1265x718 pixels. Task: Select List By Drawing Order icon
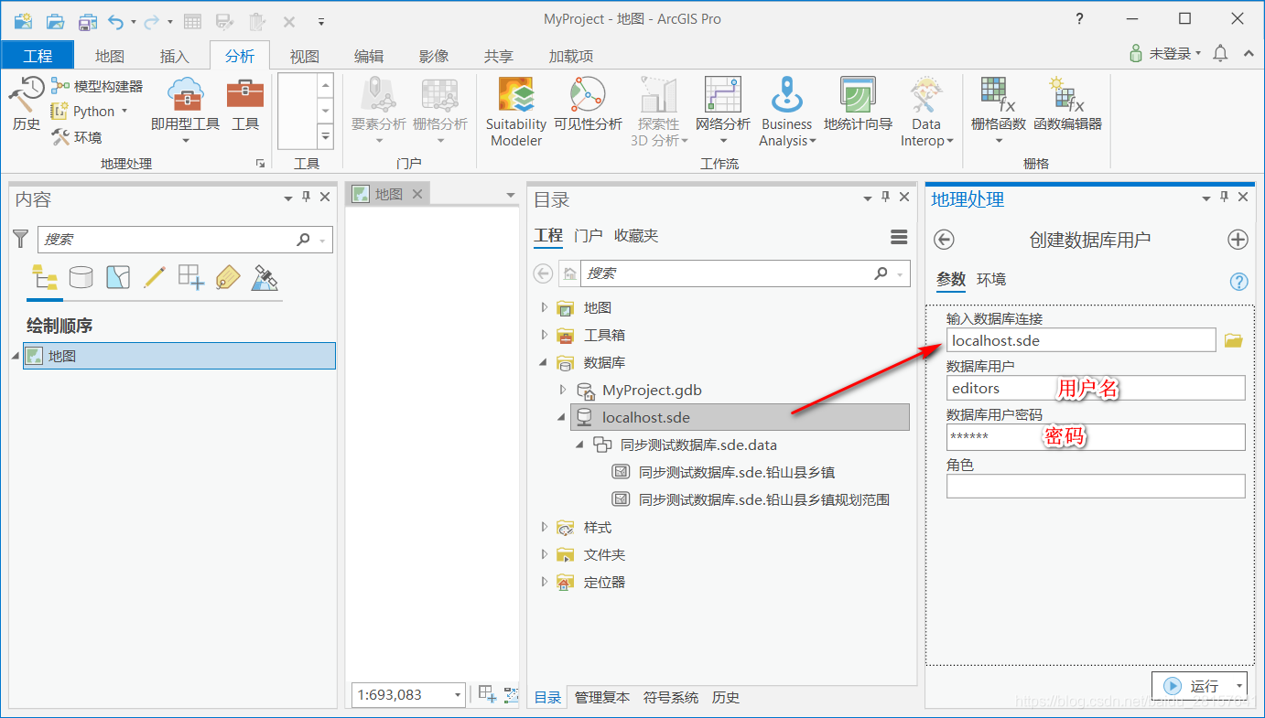(44, 277)
